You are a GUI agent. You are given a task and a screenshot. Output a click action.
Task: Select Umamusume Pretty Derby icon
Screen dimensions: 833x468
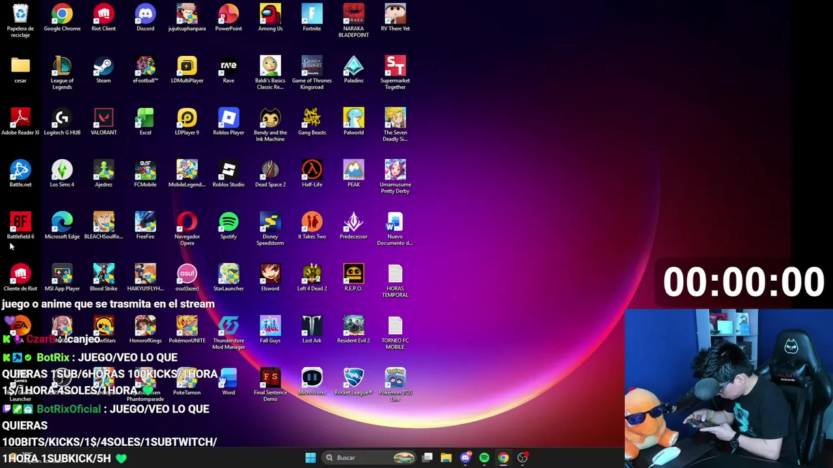395,176
